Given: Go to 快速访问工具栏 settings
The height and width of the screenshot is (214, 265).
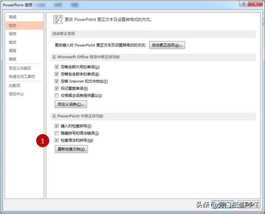Looking at the screenshot, I should 24,76.
